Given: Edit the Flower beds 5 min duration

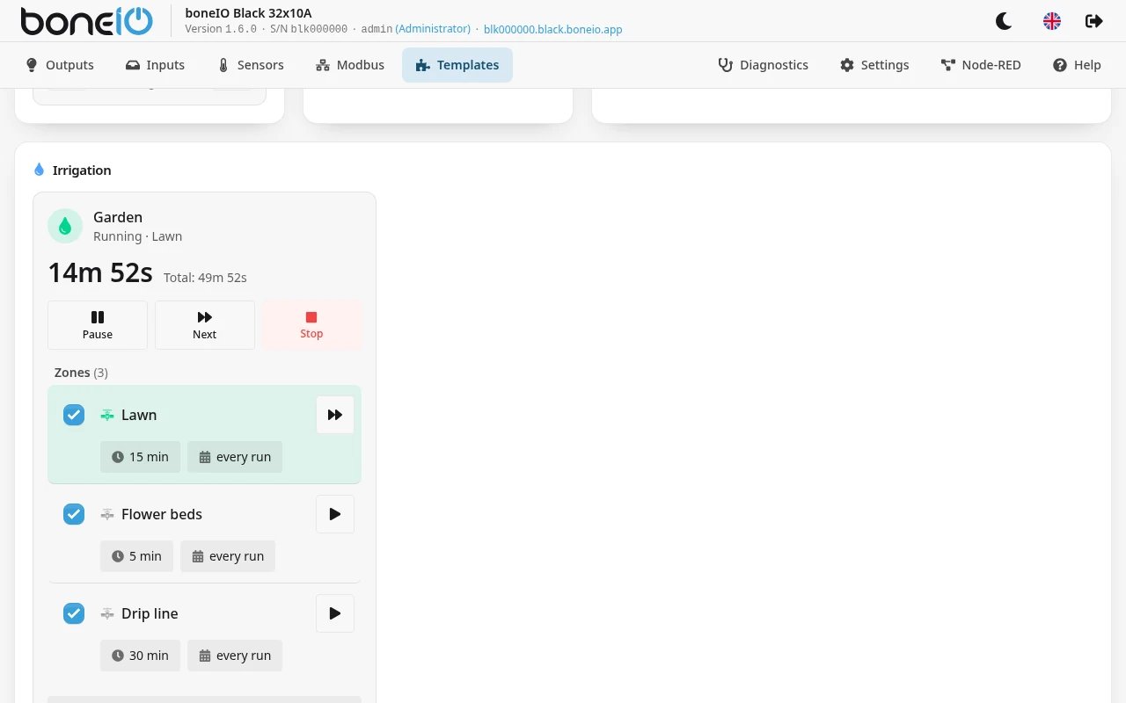Looking at the screenshot, I should pyautogui.click(x=137, y=556).
